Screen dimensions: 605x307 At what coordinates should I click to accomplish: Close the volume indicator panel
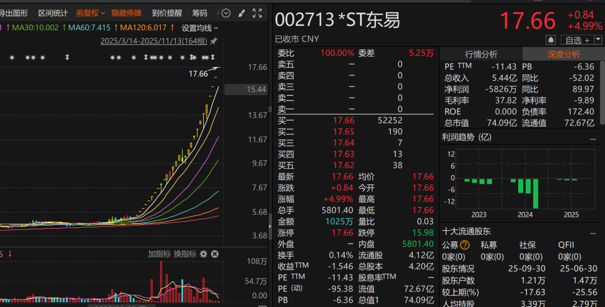(x=215, y=254)
